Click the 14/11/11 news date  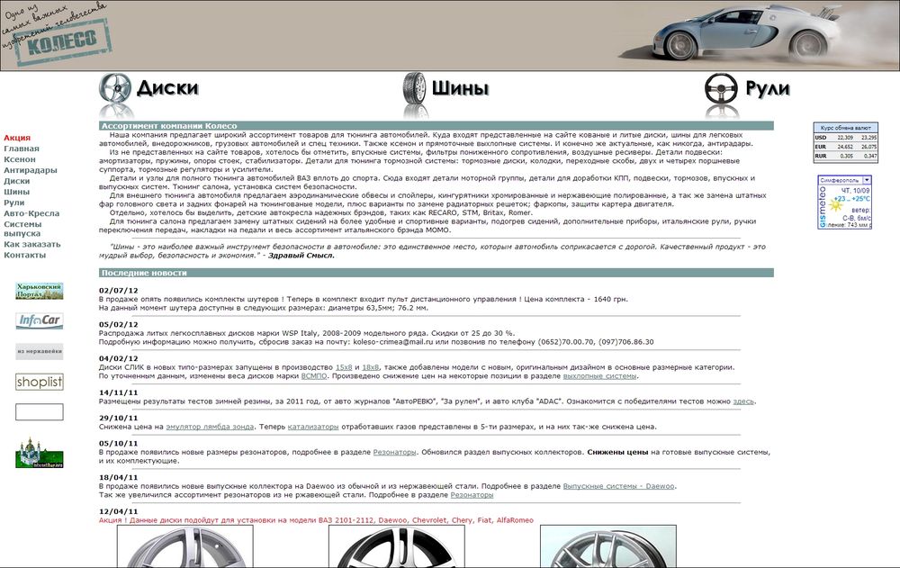click(118, 392)
